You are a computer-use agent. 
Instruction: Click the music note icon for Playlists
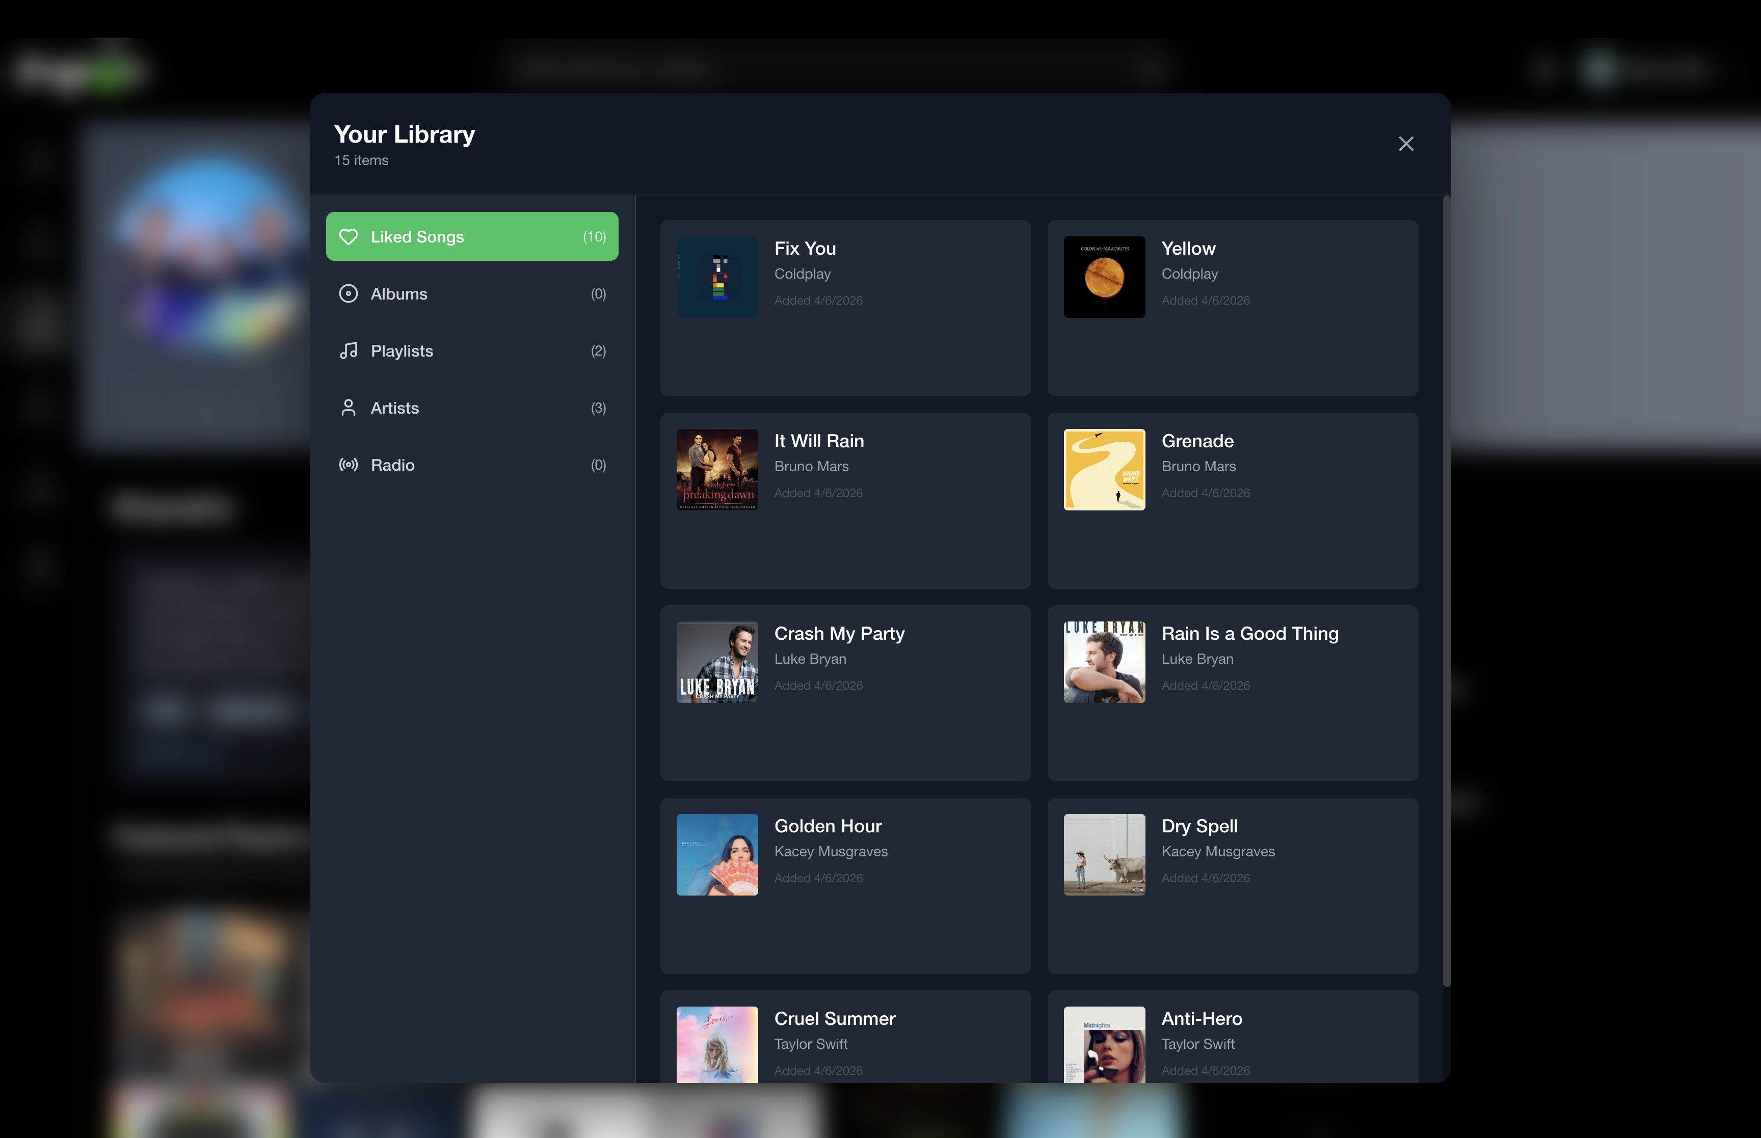(348, 351)
